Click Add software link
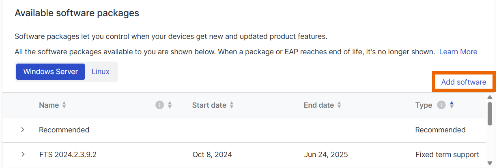This screenshot has width=499, height=168. (463, 82)
